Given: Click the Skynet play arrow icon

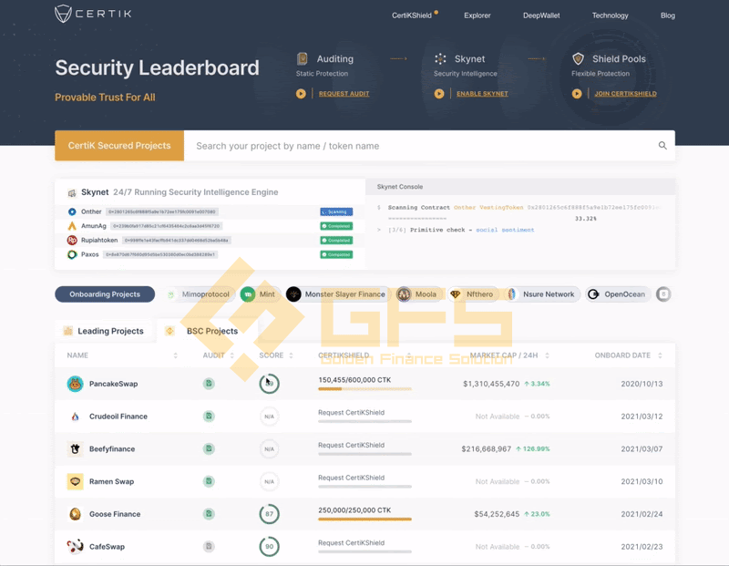Looking at the screenshot, I should click(439, 94).
